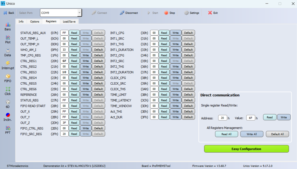Restore default for CLICK_CFG

(x=188, y=78)
